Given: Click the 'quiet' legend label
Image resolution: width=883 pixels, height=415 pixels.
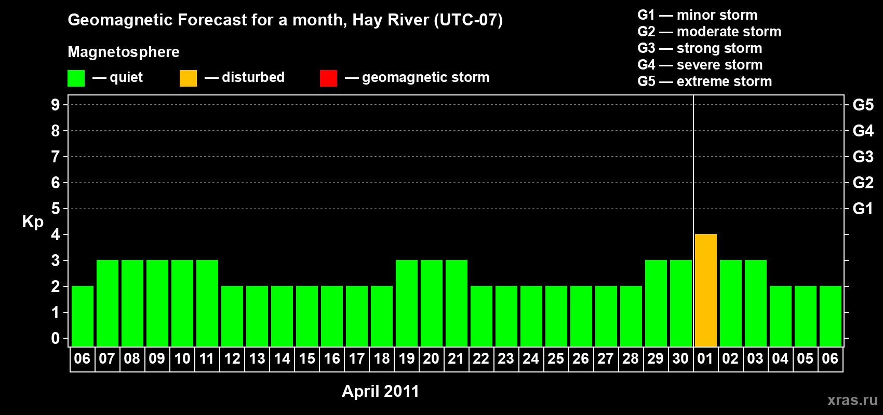Looking at the screenshot, I should (126, 77).
